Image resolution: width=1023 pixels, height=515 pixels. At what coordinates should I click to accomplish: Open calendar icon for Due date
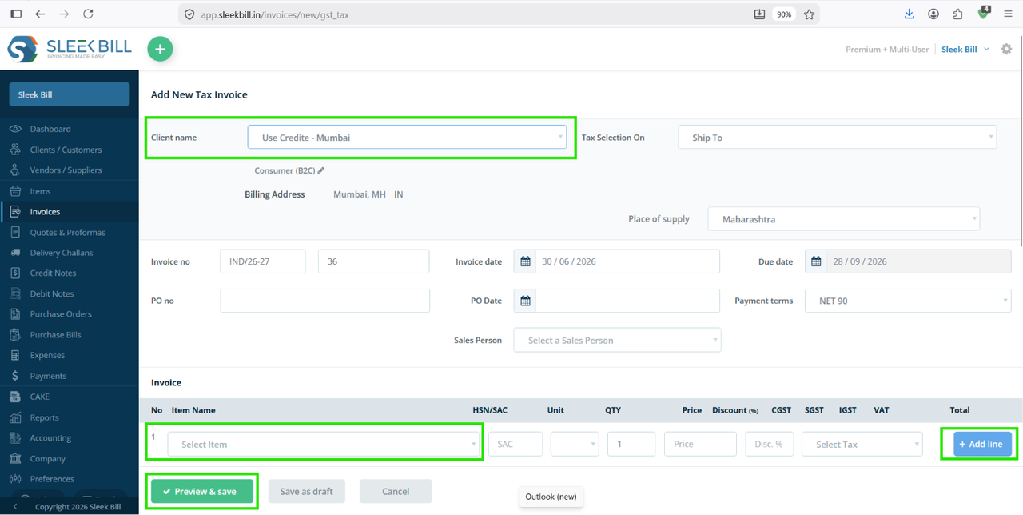pyautogui.click(x=816, y=261)
